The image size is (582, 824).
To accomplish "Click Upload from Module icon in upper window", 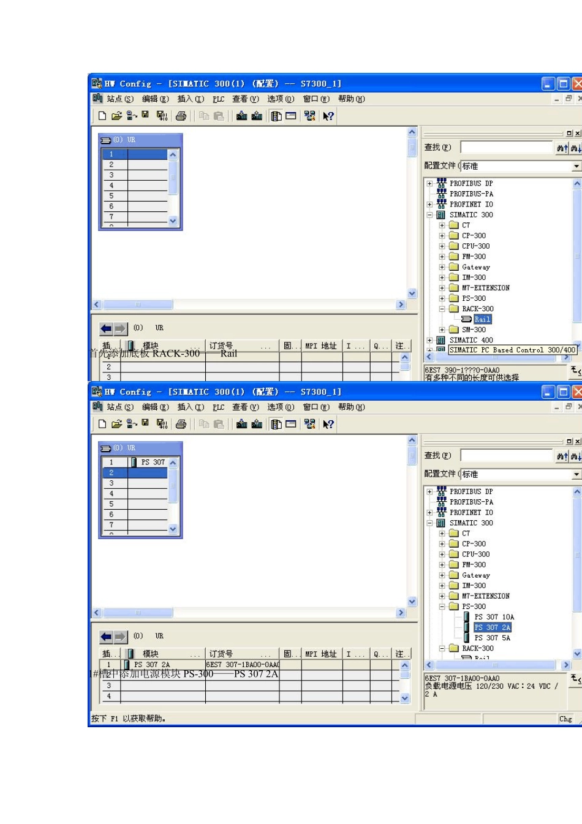I will click(257, 116).
